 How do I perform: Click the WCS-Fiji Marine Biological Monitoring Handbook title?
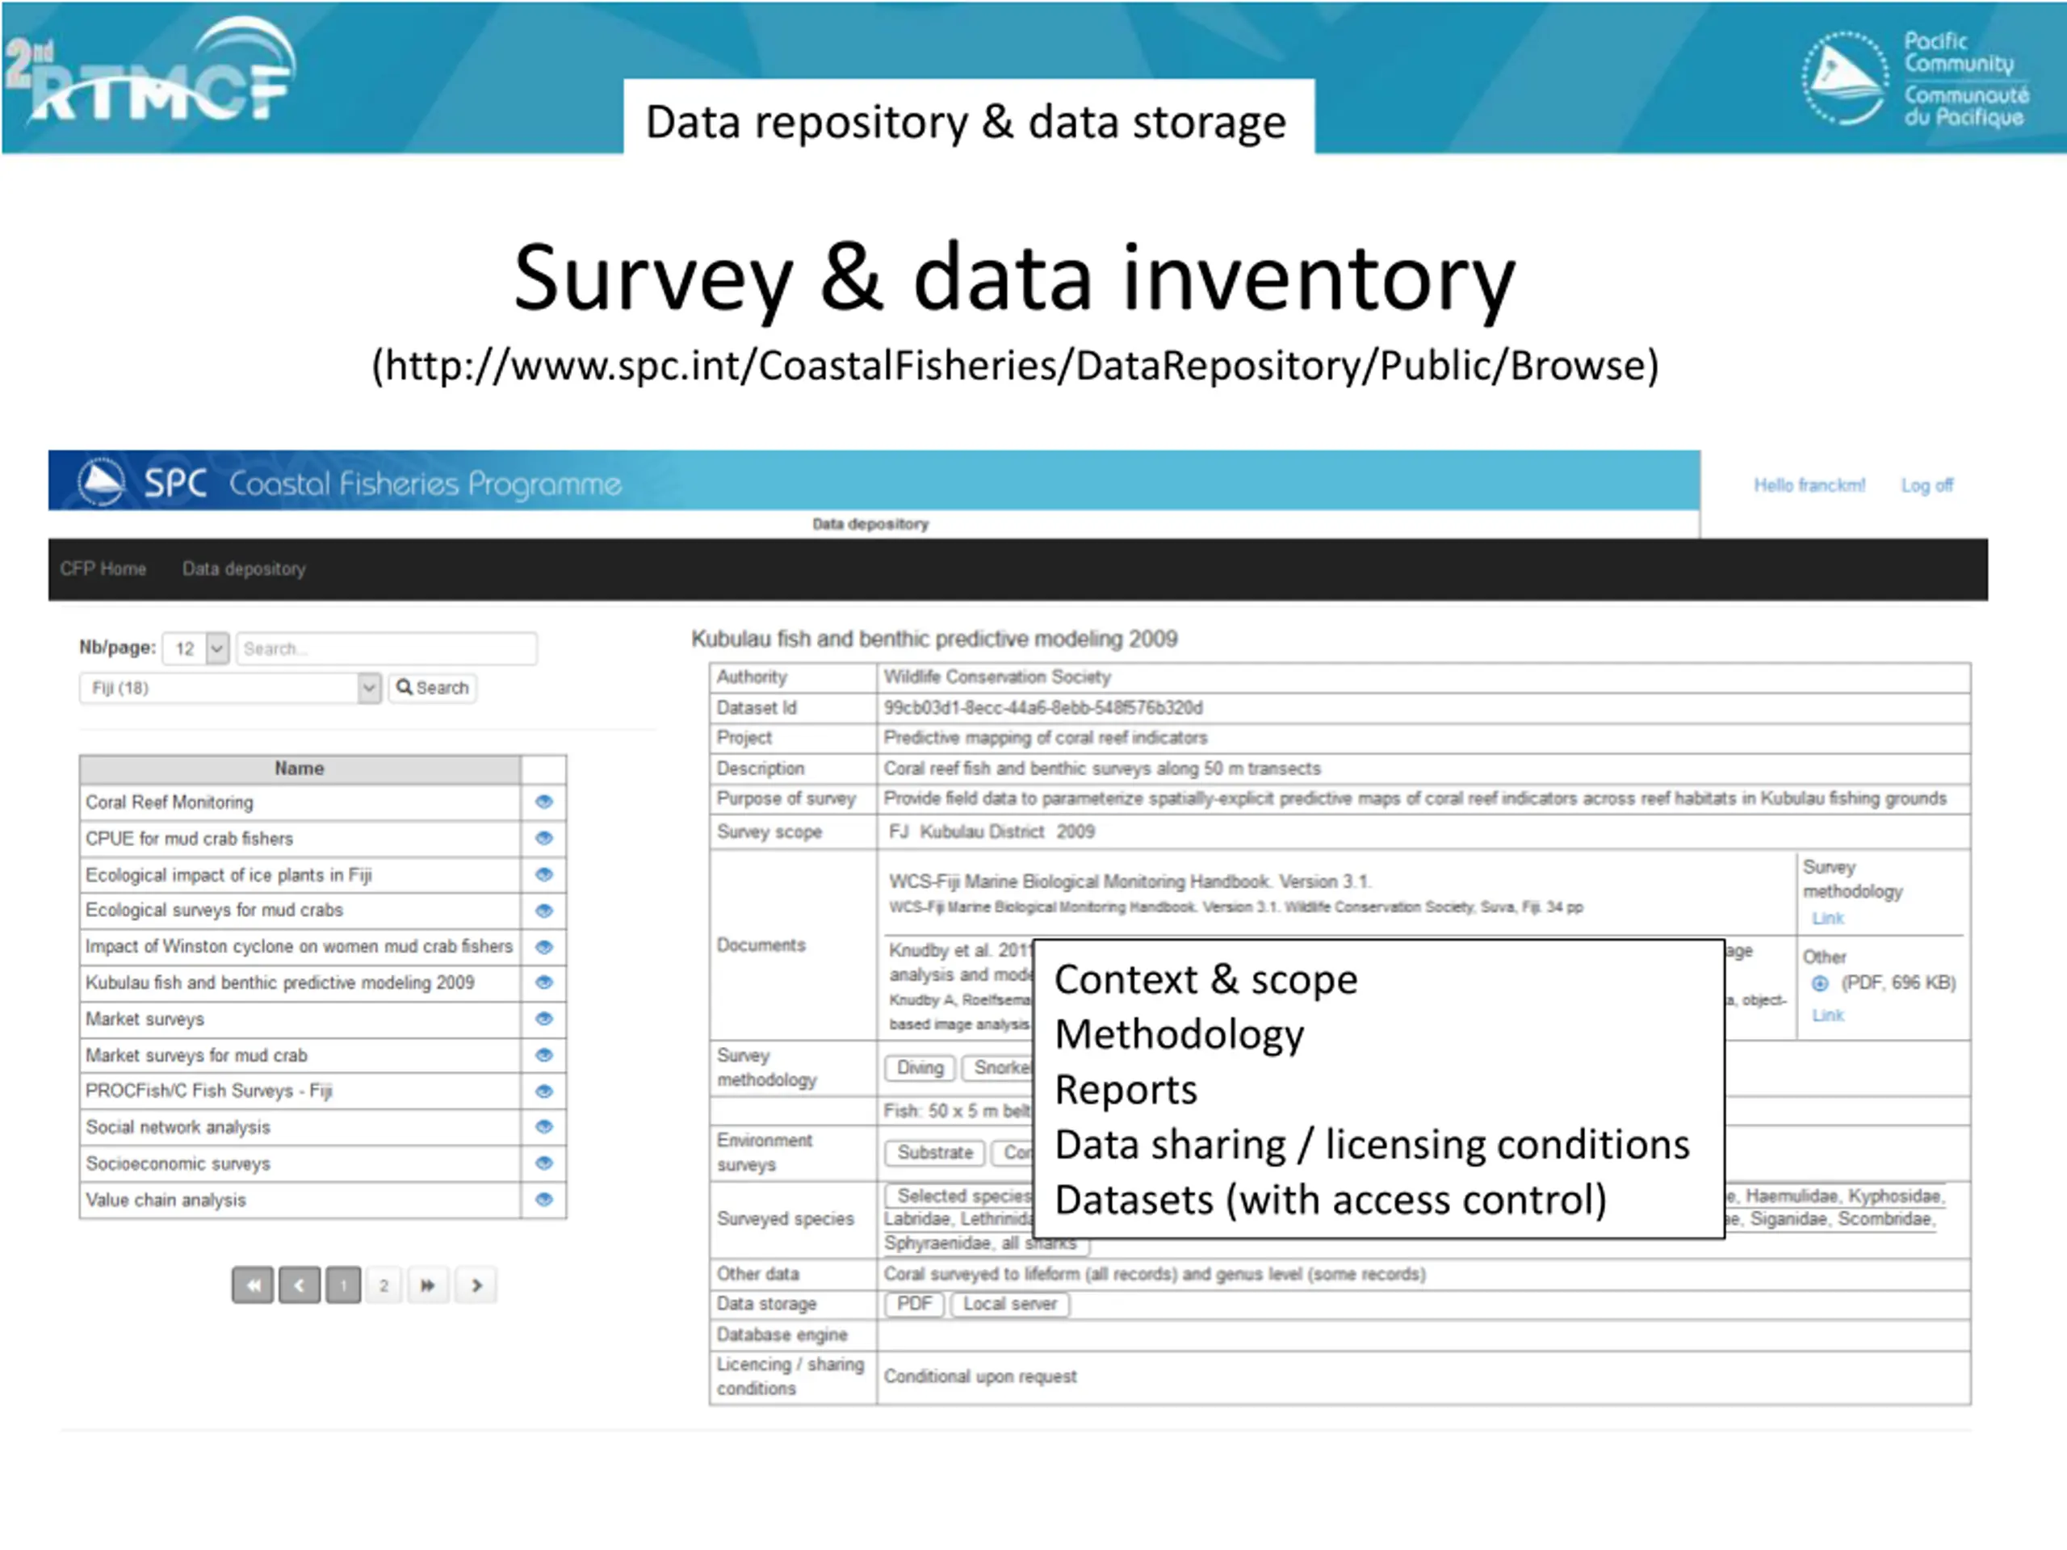pos(1129,882)
